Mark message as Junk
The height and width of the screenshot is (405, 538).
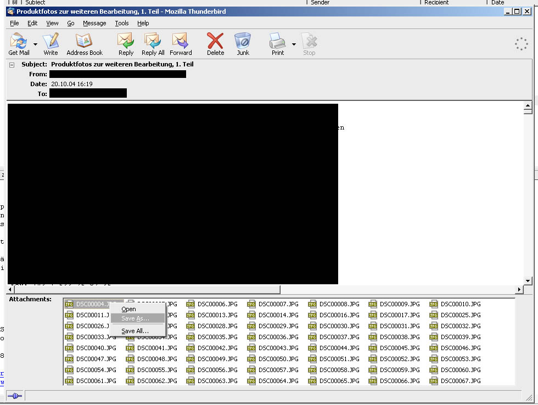point(243,43)
